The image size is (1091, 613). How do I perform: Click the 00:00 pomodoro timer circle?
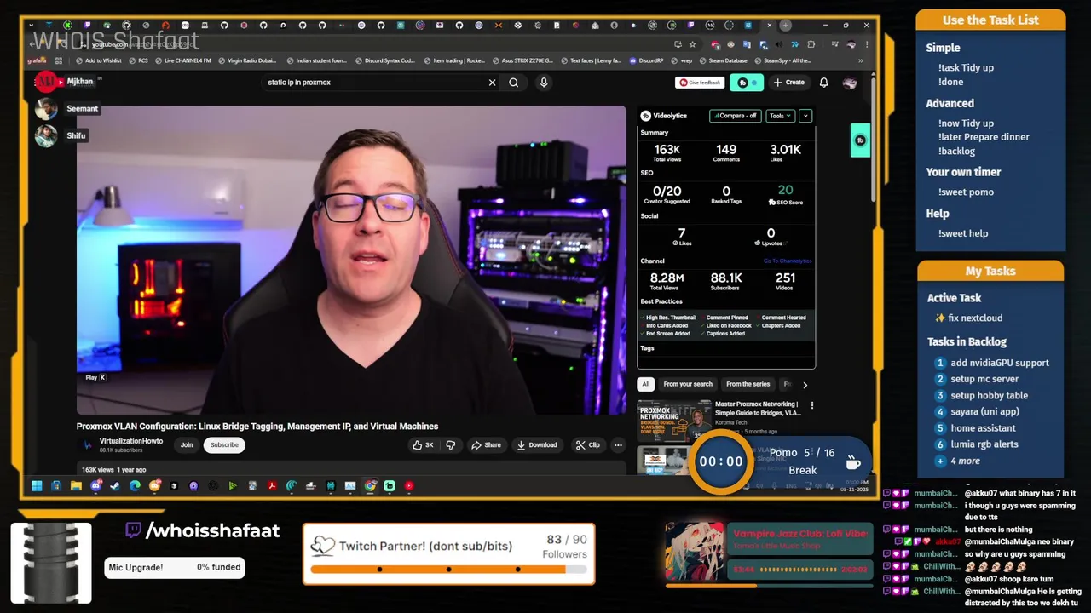tap(721, 461)
